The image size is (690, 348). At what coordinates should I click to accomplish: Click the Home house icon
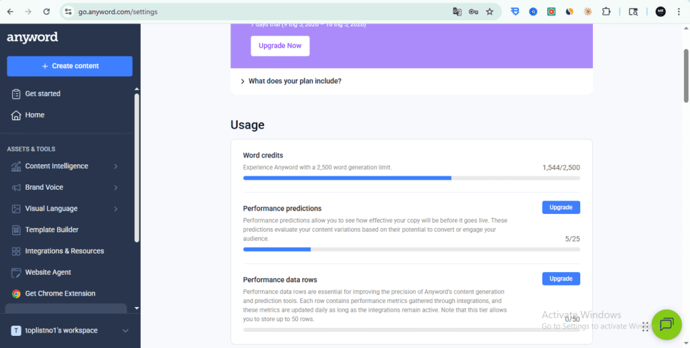tap(16, 115)
